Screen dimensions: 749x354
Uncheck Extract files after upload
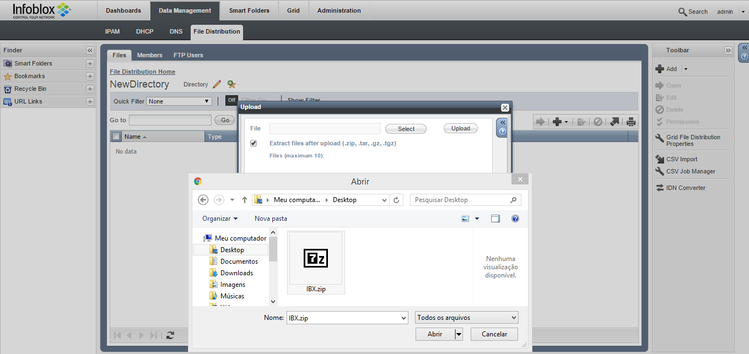pyautogui.click(x=254, y=143)
